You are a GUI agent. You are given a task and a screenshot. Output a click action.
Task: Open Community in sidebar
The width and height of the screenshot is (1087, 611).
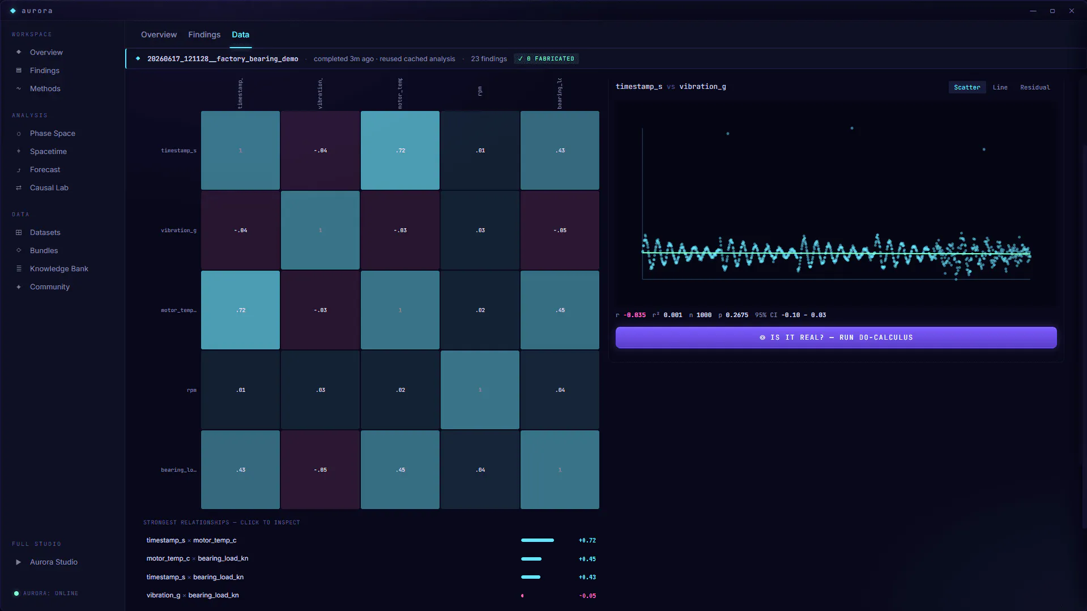coord(50,287)
